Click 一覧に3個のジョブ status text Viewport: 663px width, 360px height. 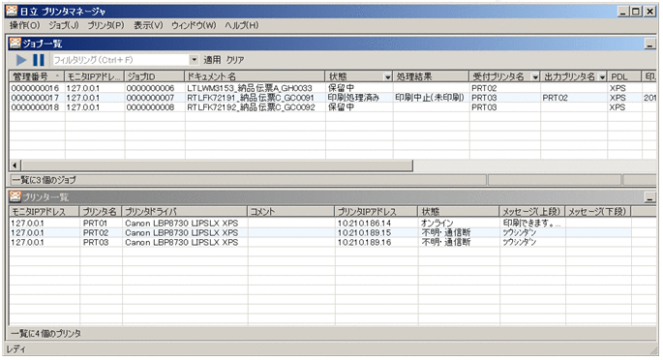pyautogui.click(x=44, y=180)
